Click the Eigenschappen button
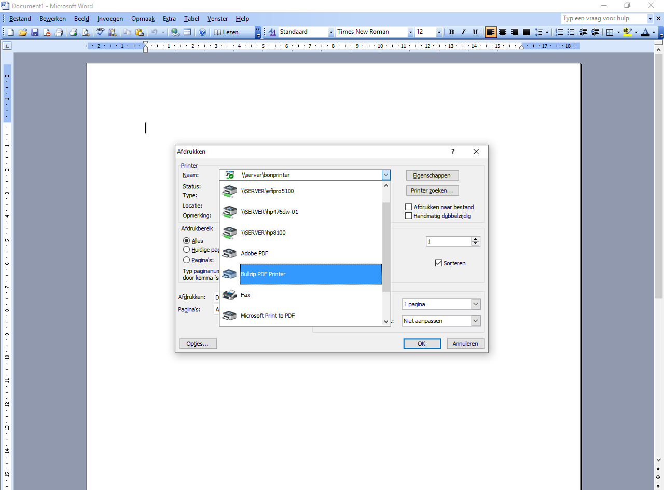664x490 pixels. point(432,175)
